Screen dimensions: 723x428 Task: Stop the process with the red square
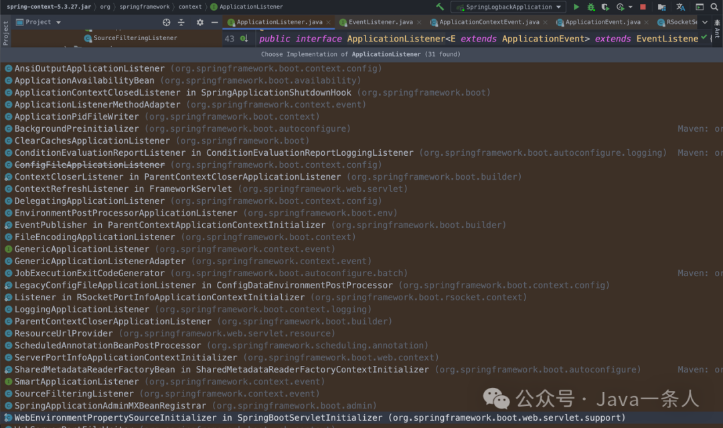click(x=643, y=7)
